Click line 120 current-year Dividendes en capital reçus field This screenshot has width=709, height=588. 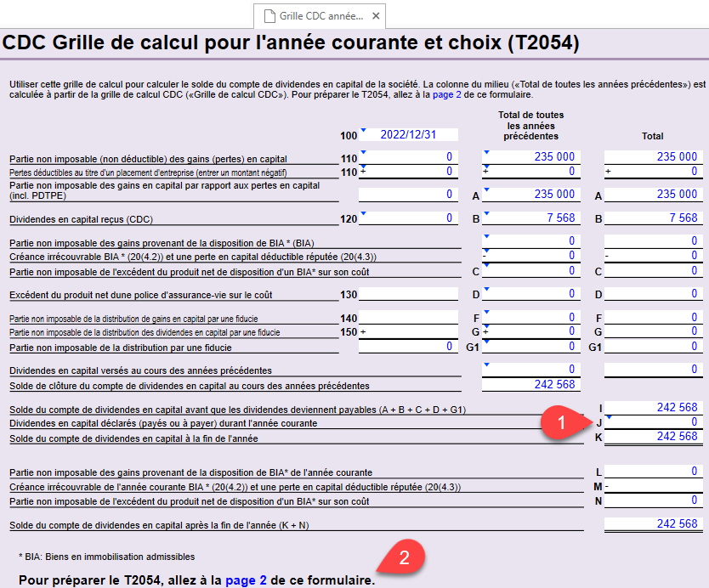pyautogui.click(x=408, y=218)
